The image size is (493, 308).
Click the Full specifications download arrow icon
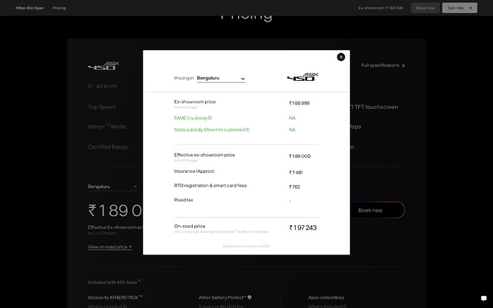click(x=404, y=66)
